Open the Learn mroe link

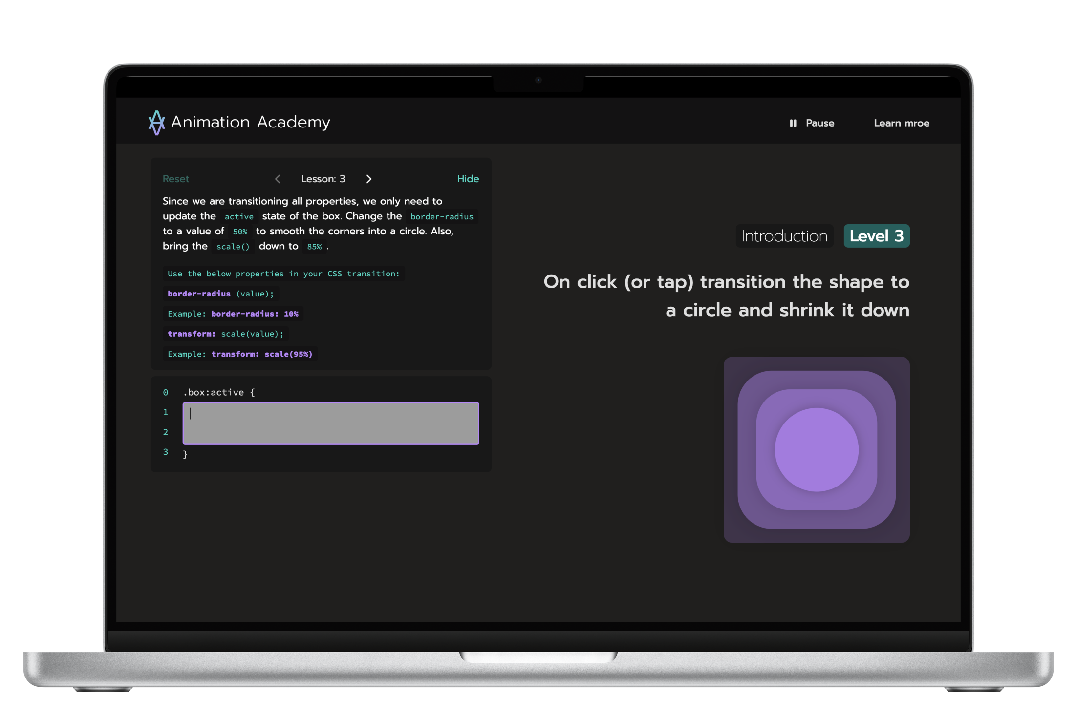pos(901,123)
